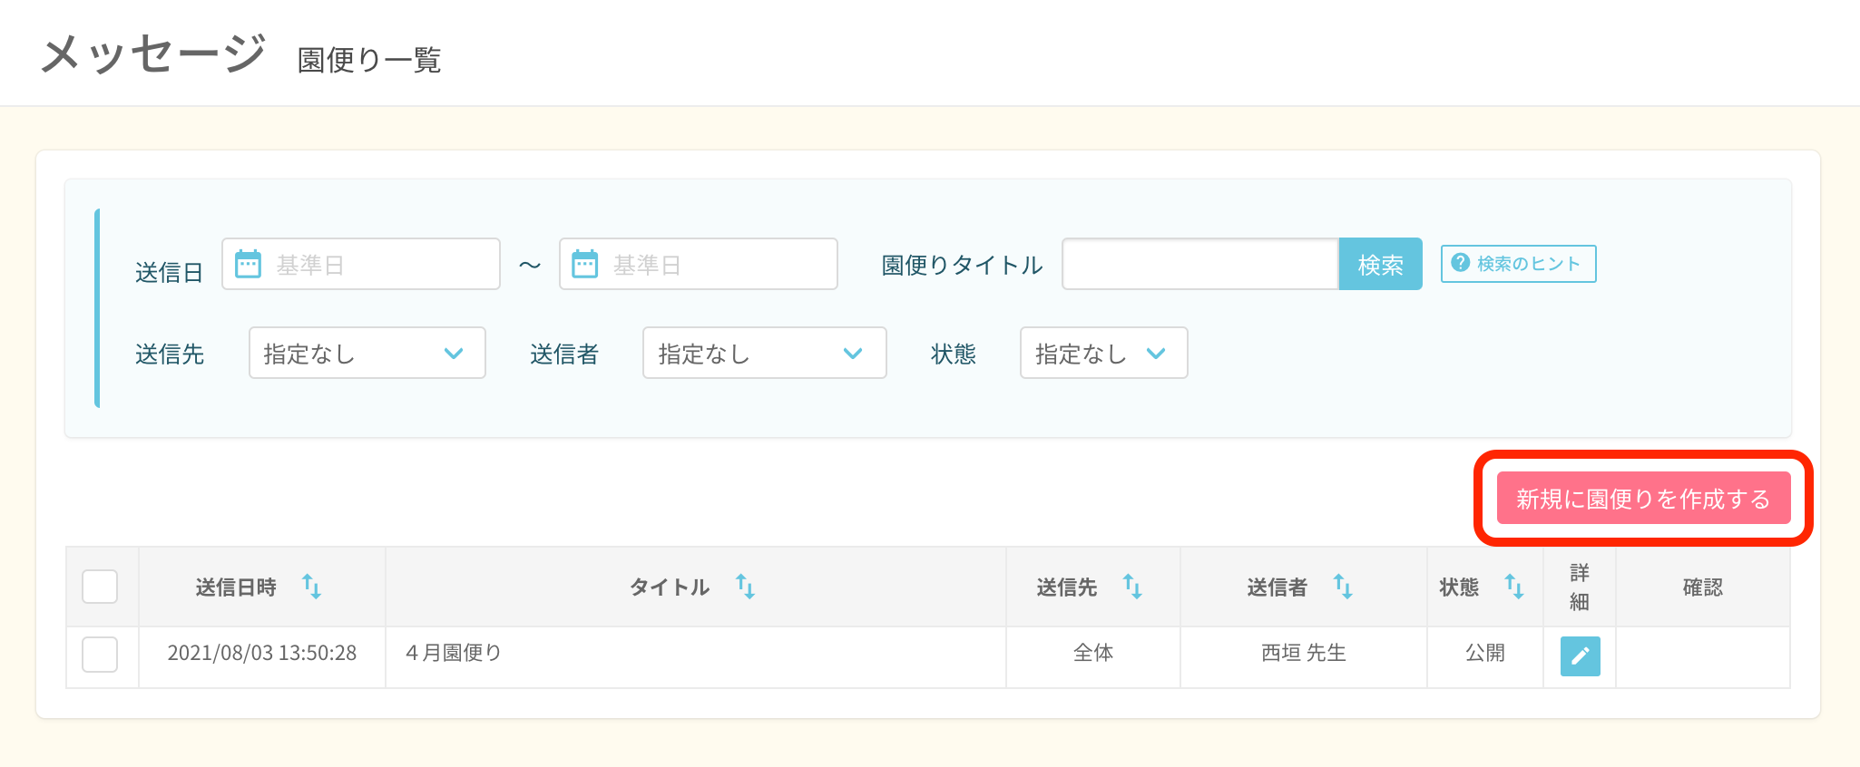The height and width of the screenshot is (767, 1860).
Task: Toggle the select-all header checkbox
Action: (100, 587)
